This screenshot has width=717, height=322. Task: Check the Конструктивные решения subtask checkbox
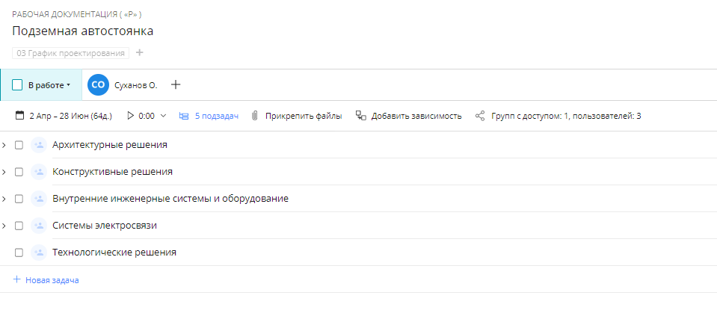point(19,172)
